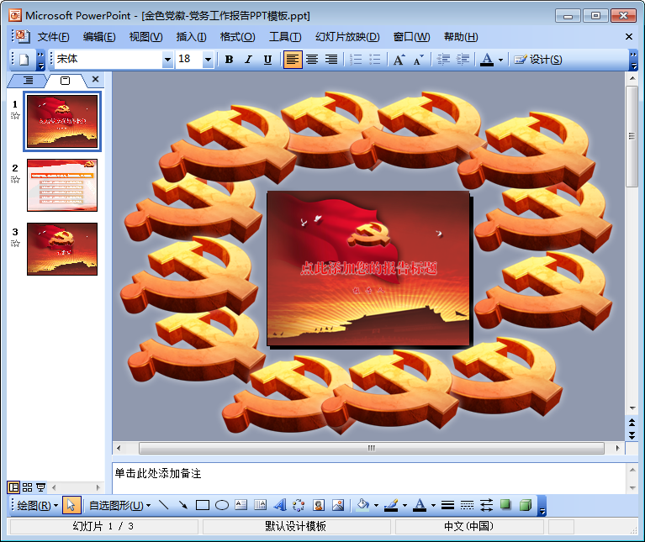Open fill color dropdown arrow
Image resolution: width=645 pixels, height=542 pixels.
click(377, 505)
